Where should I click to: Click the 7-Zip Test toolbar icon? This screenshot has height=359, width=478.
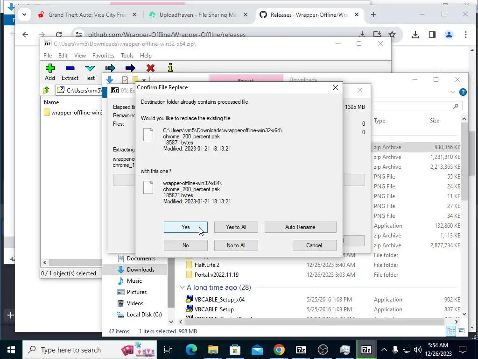point(90,72)
